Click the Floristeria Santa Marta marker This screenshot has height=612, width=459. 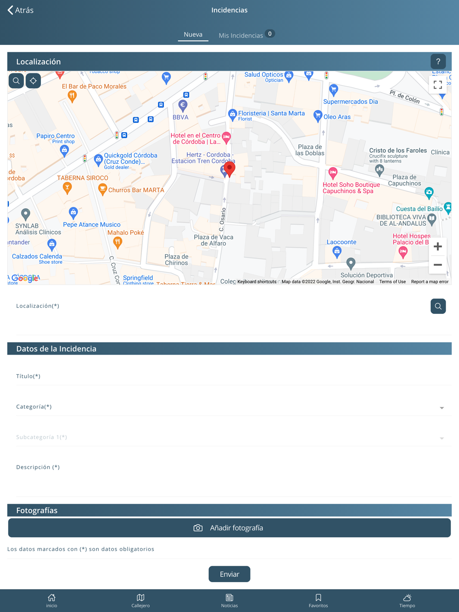(232, 114)
